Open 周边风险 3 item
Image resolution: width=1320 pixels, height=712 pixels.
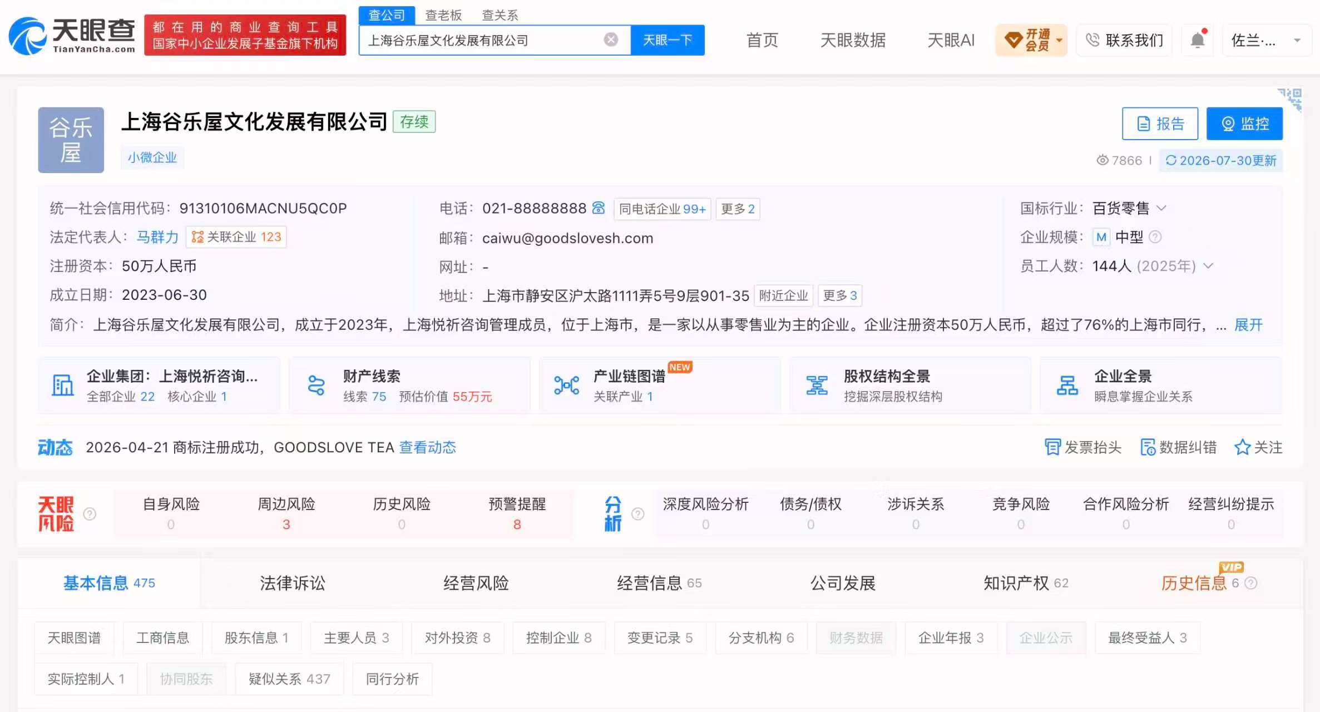point(286,513)
